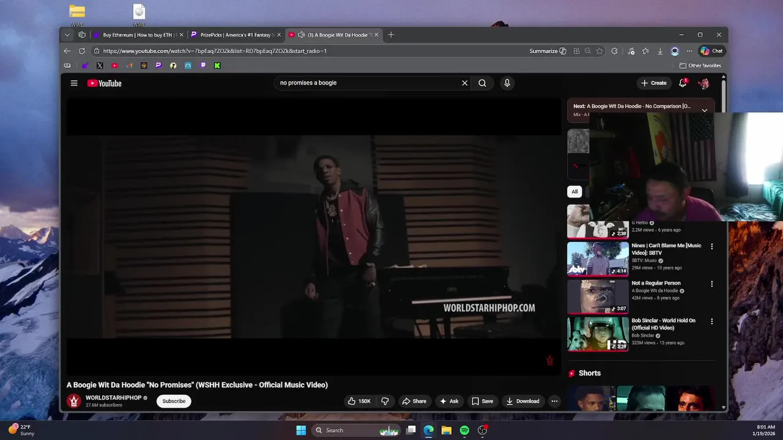Open the YouTube favorites bookmark

pos(114,65)
